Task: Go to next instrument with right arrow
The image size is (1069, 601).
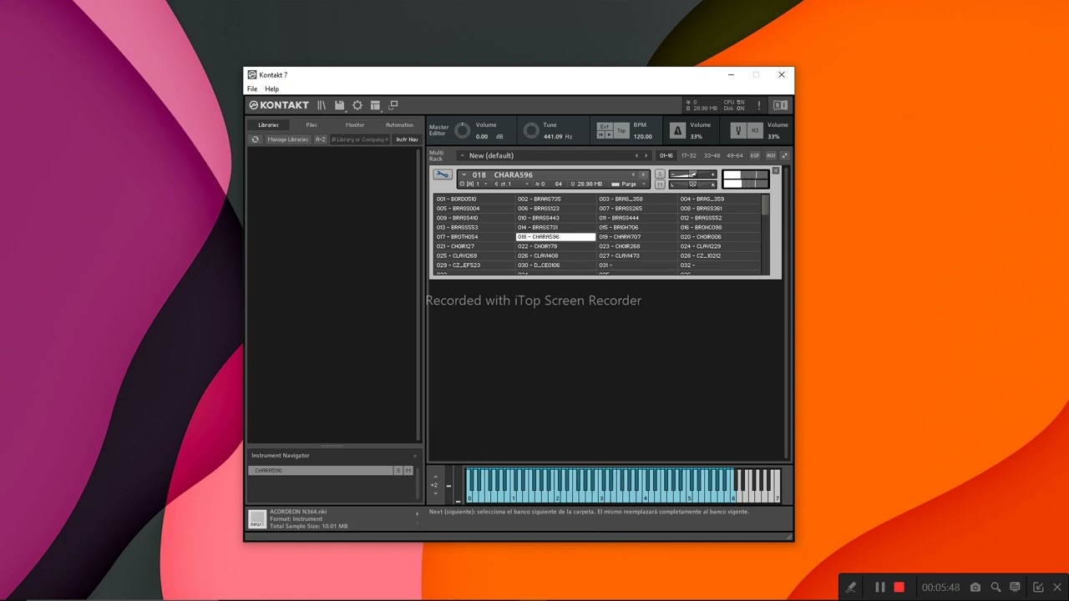Action: click(x=644, y=174)
